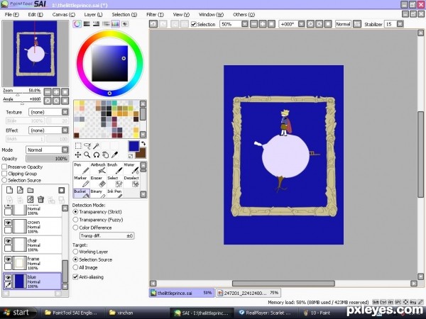Open the Canvas menu
The height and width of the screenshot is (319, 426).
coord(64,15)
